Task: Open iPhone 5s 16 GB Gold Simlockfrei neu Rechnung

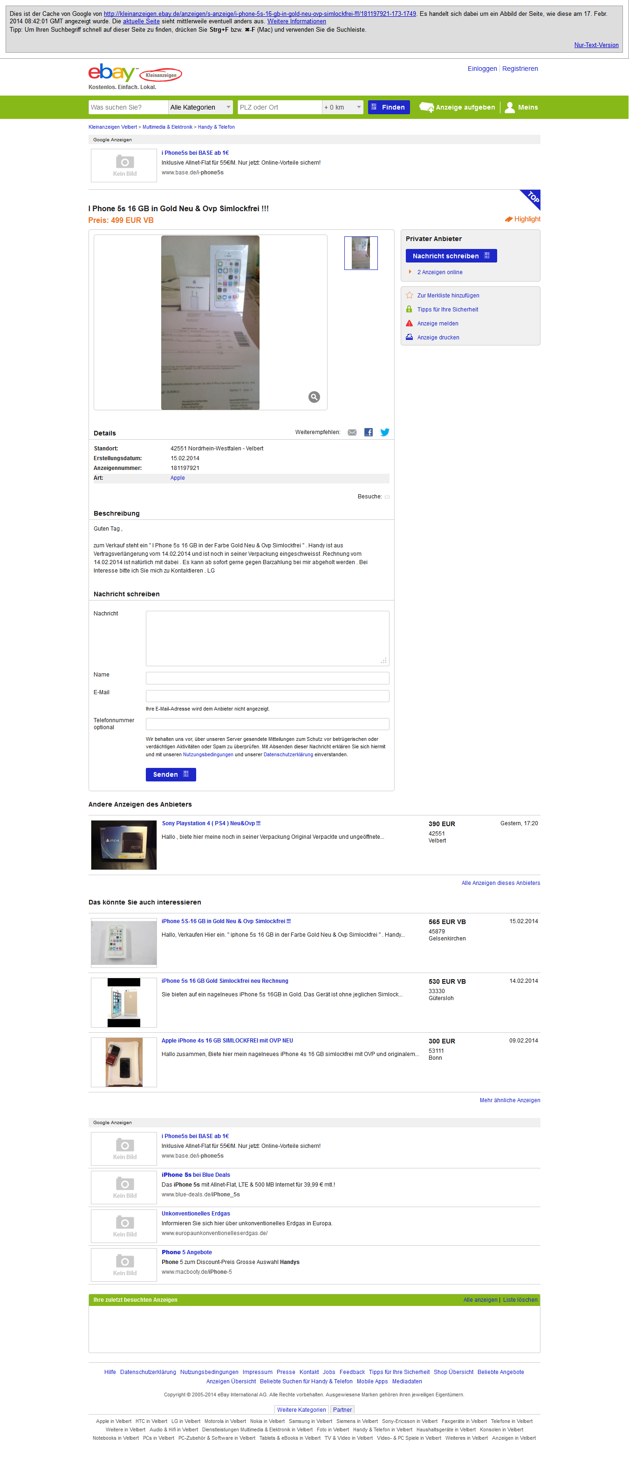Action: coord(225,981)
